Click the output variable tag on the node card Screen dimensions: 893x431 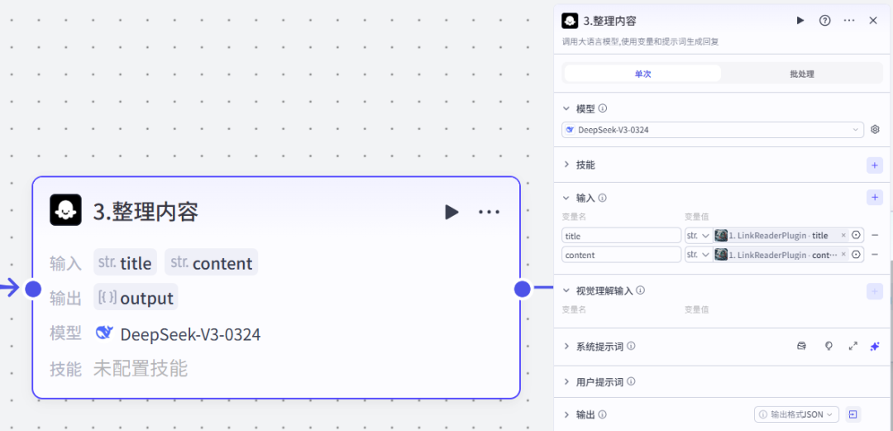point(136,298)
